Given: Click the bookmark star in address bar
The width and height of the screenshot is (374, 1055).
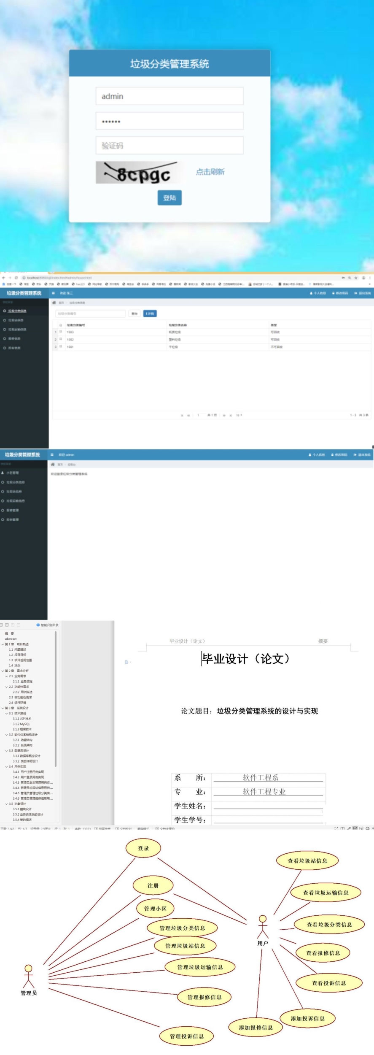Looking at the screenshot, I should [x=356, y=278].
